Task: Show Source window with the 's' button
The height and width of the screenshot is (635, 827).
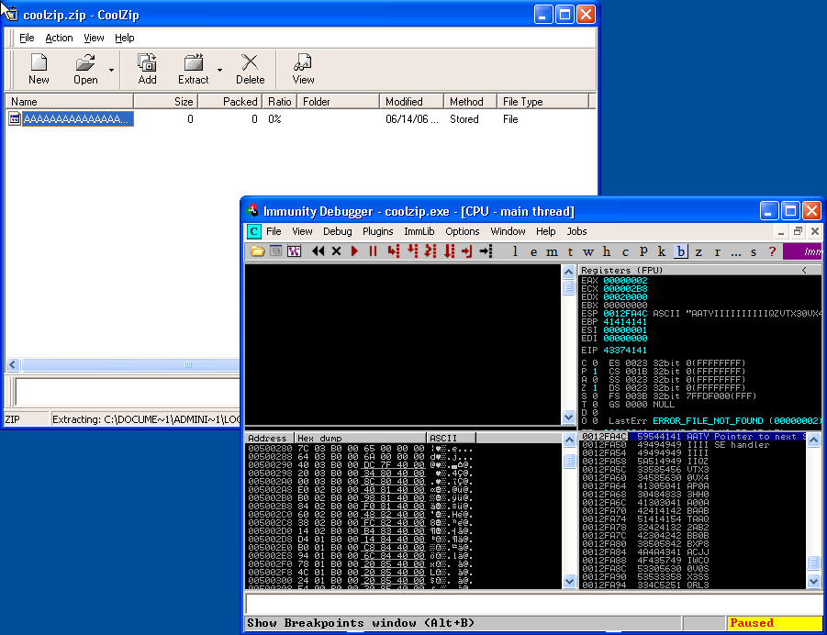Action: coord(754,251)
